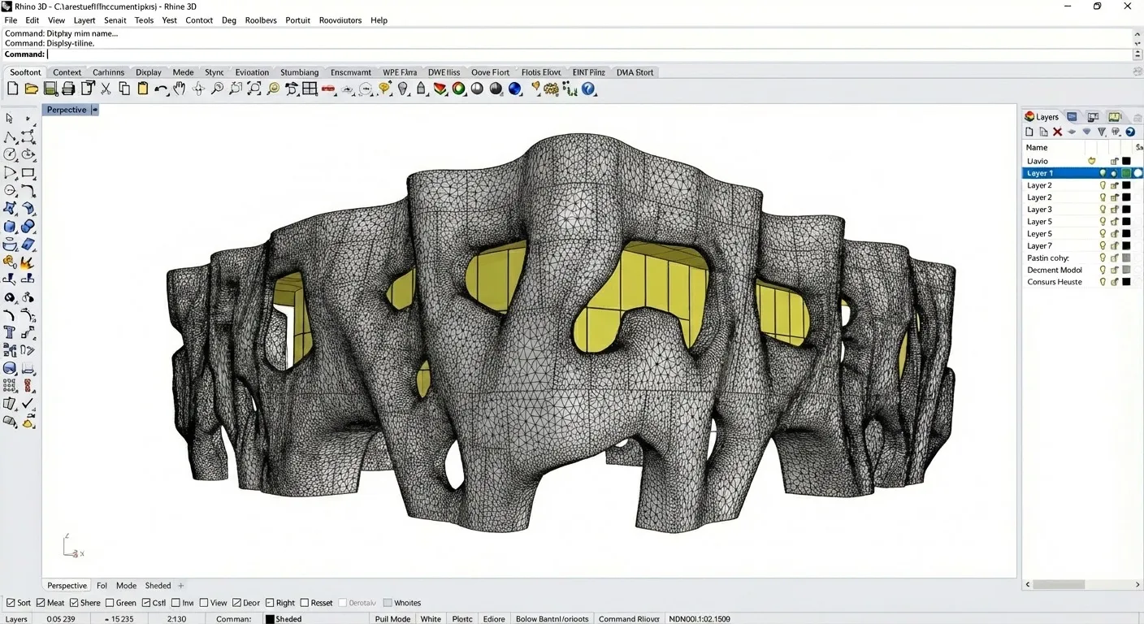Viewport: 1144px width, 624px height.
Task: Click the layer filter funnel icon
Action: [1102, 132]
